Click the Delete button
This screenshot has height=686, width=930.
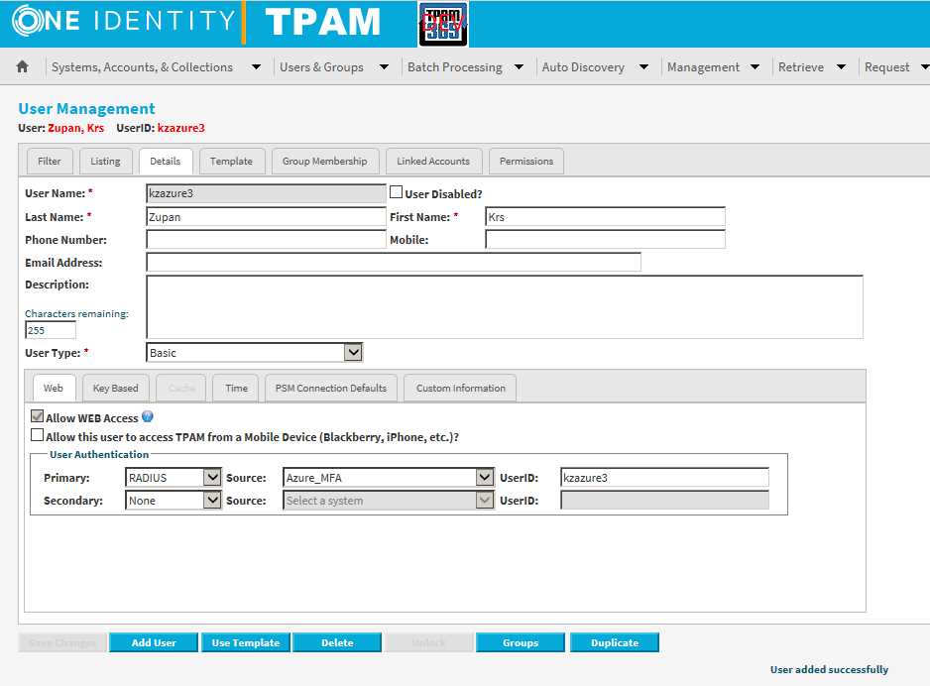coord(337,642)
